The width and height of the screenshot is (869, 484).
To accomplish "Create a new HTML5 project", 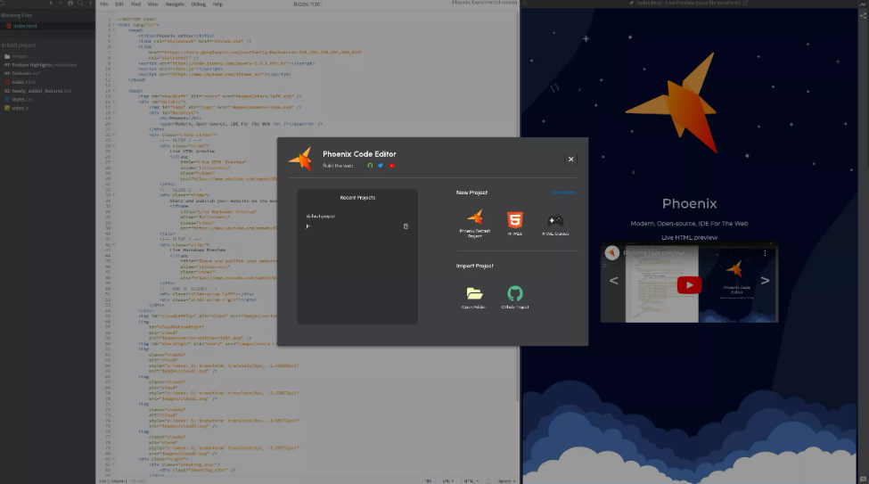I will coord(515,222).
